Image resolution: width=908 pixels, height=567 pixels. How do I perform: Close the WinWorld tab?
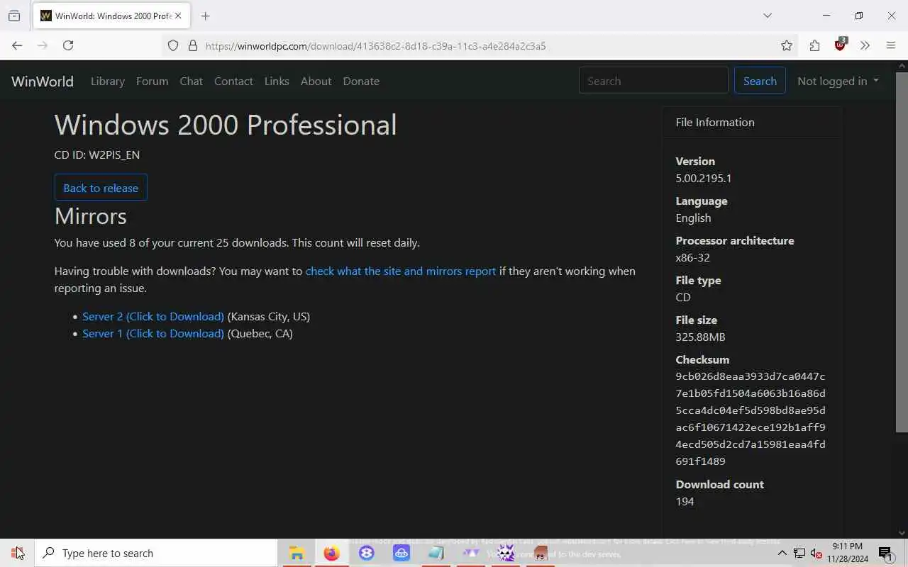(178, 16)
